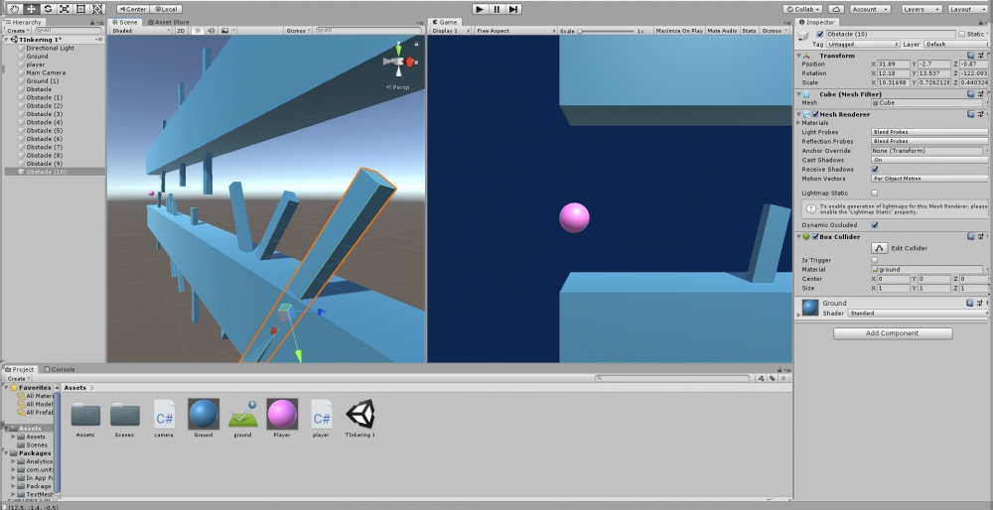Viewport: 993px width, 510px height.
Task: Click the Play button
Action: point(480,9)
